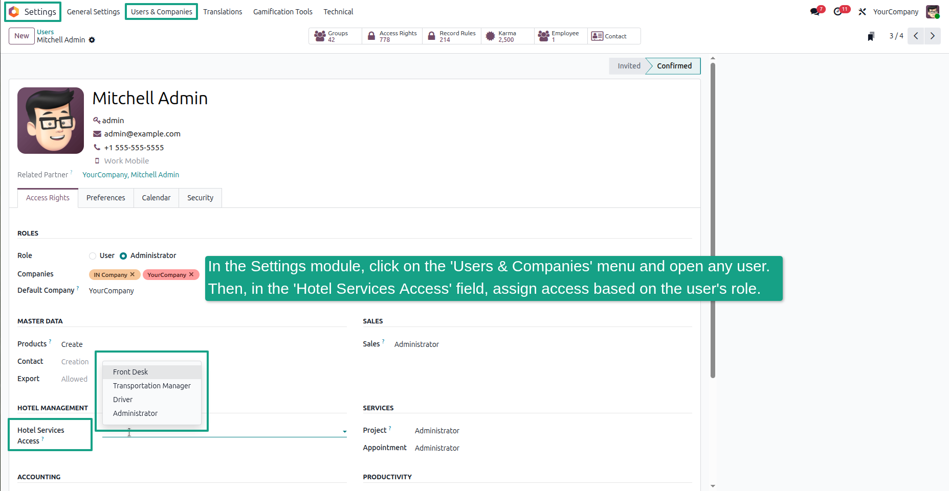Click the Users breadcrumb link

(x=45, y=32)
